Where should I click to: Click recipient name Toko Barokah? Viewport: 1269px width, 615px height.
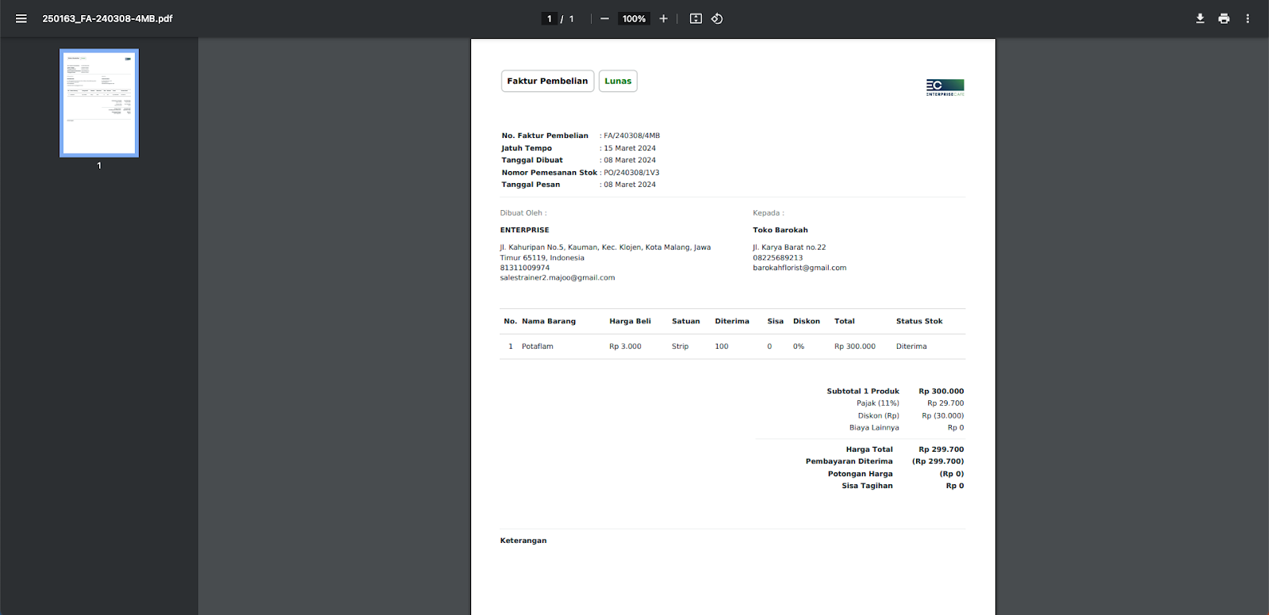780,230
